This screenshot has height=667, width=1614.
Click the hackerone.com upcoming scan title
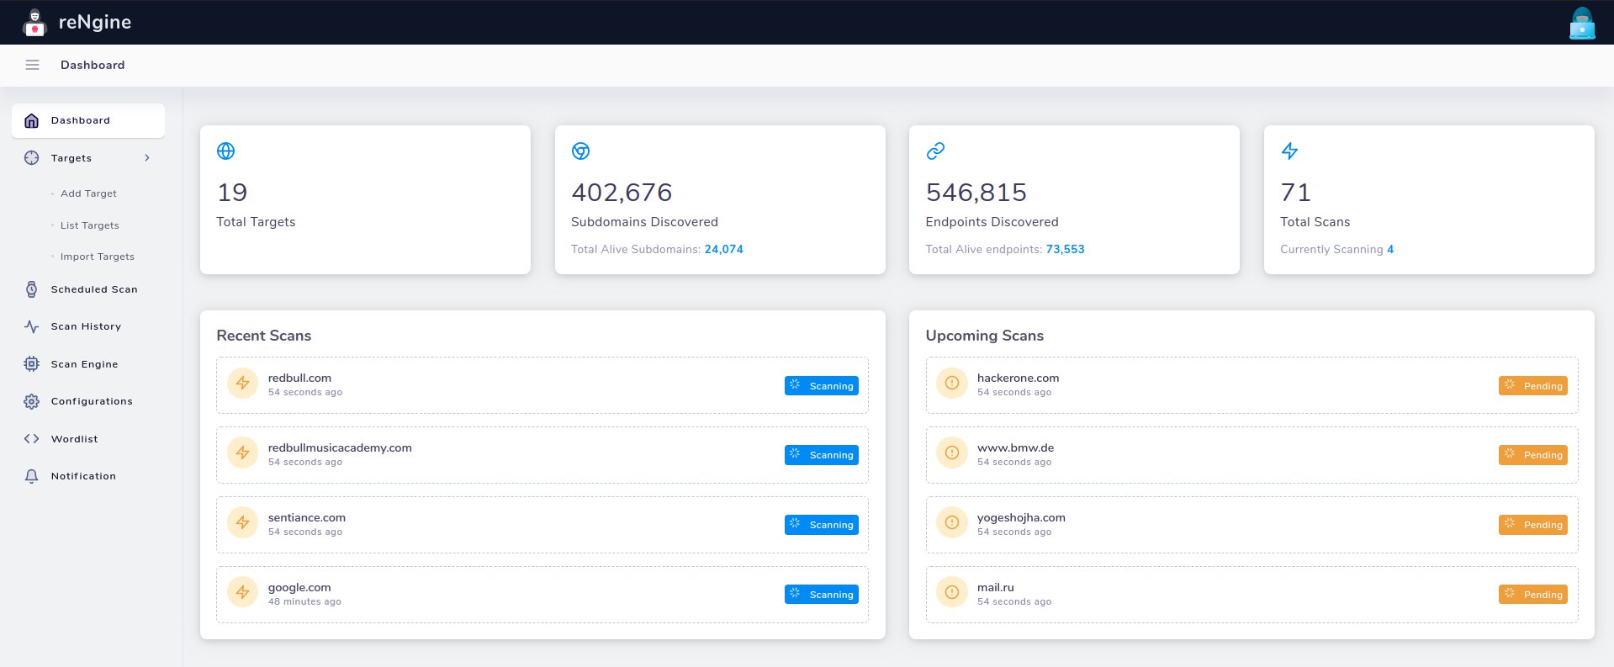[x=1018, y=378]
